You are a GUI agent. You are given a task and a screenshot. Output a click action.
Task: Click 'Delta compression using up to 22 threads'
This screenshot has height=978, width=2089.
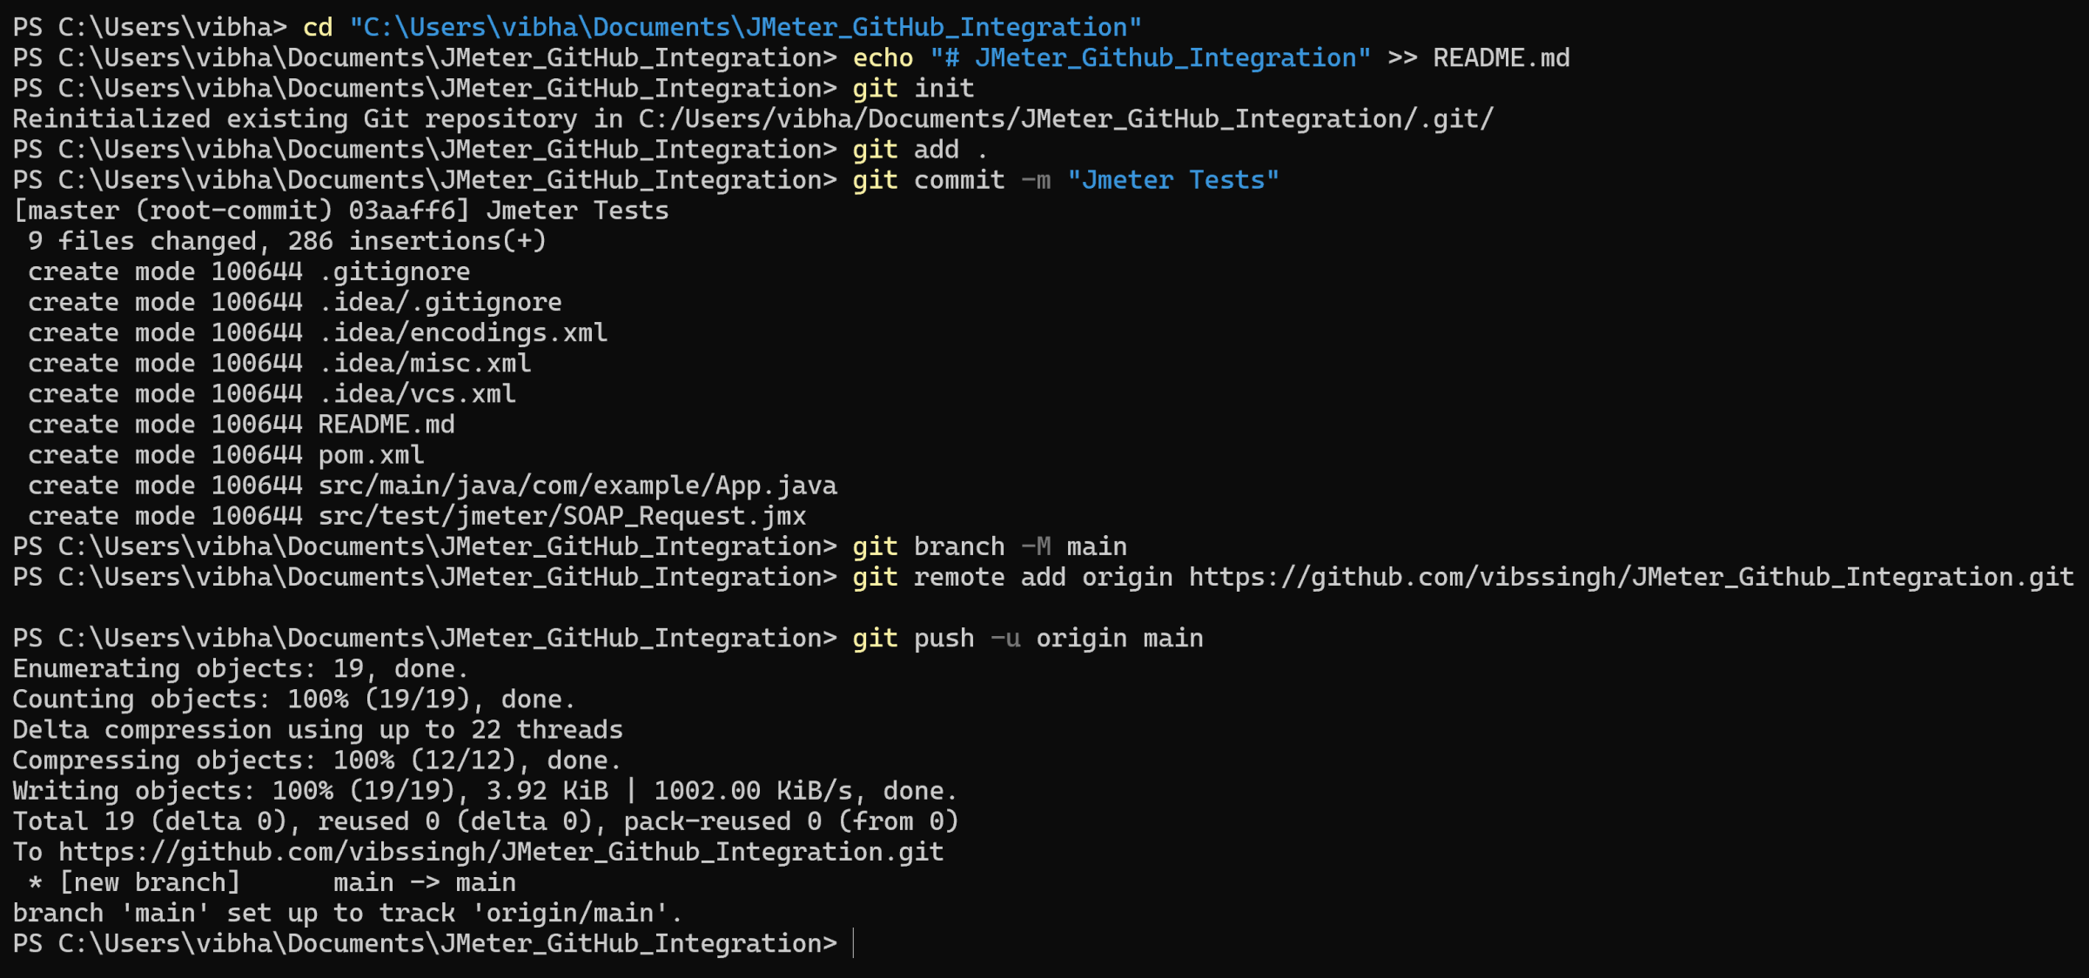tap(318, 729)
